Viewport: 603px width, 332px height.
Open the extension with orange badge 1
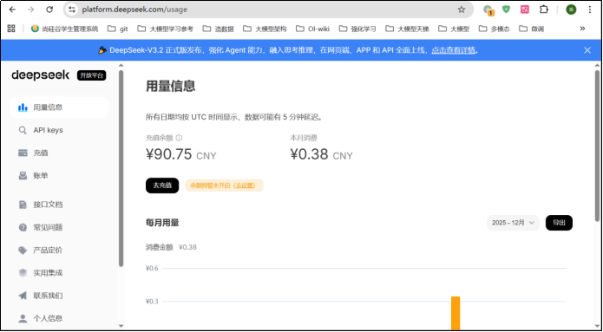[x=488, y=10]
